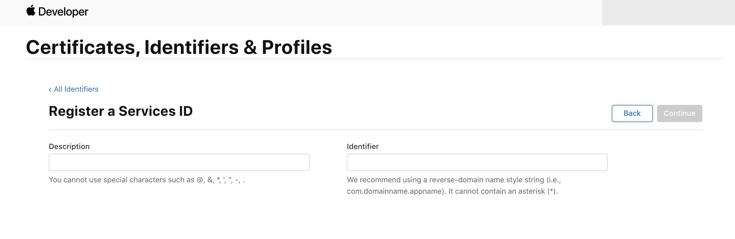Open the Developer home link
This screenshot has width=735, height=239.
pos(63,12)
